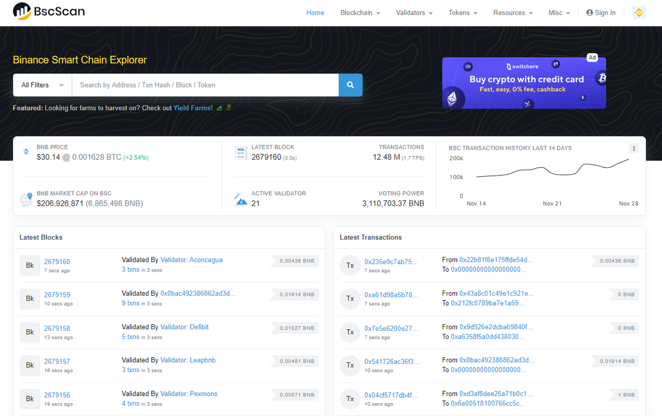Click Sign In
This screenshot has width=662, height=416.
coord(601,13)
